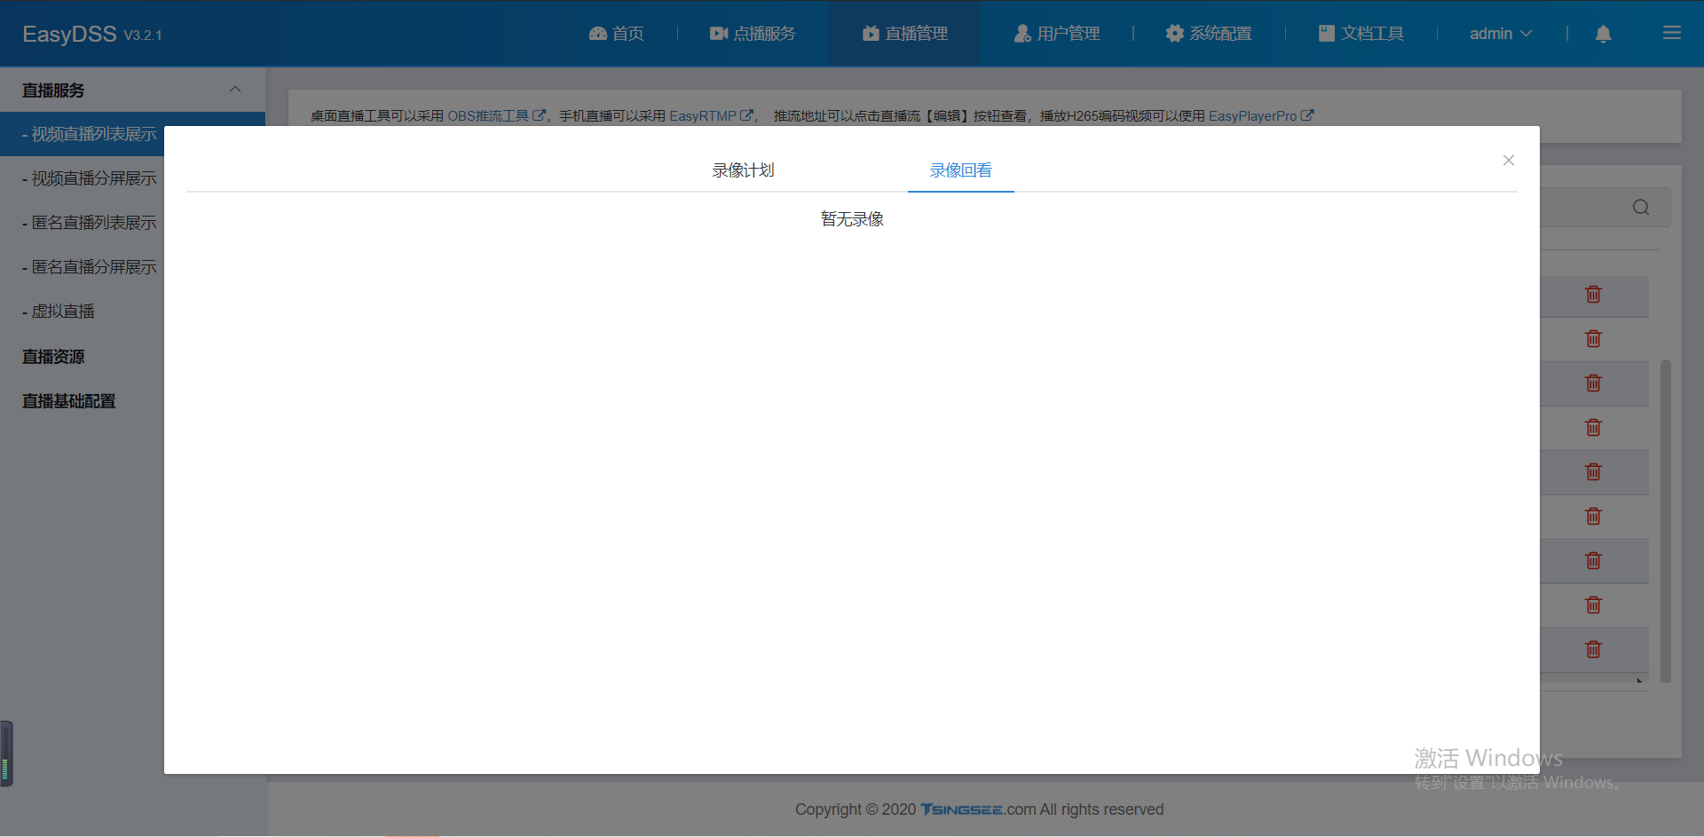
Task: Click the search magnifier icon
Action: (1641, 207)
